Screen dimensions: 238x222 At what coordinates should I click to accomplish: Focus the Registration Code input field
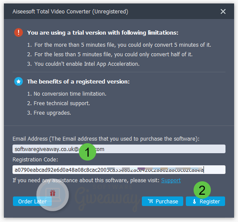119,170
